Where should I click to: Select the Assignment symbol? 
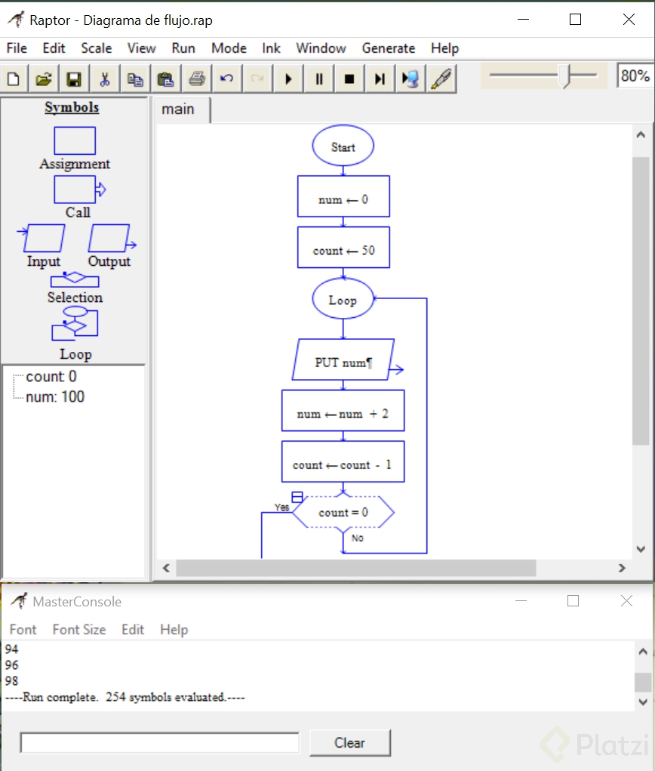pos(75,140)
